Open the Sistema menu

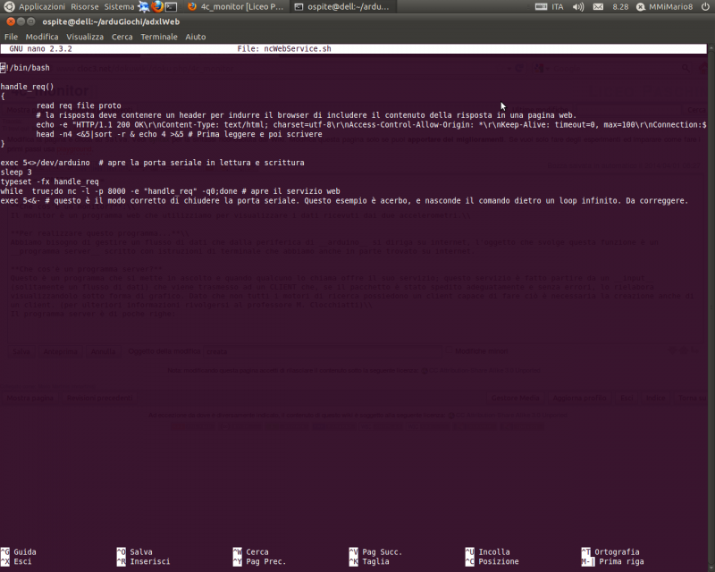(119, 7)
